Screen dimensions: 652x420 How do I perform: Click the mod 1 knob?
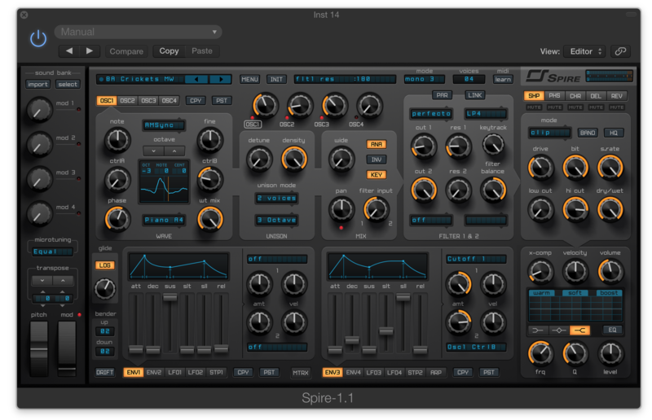tap(39, 110)
